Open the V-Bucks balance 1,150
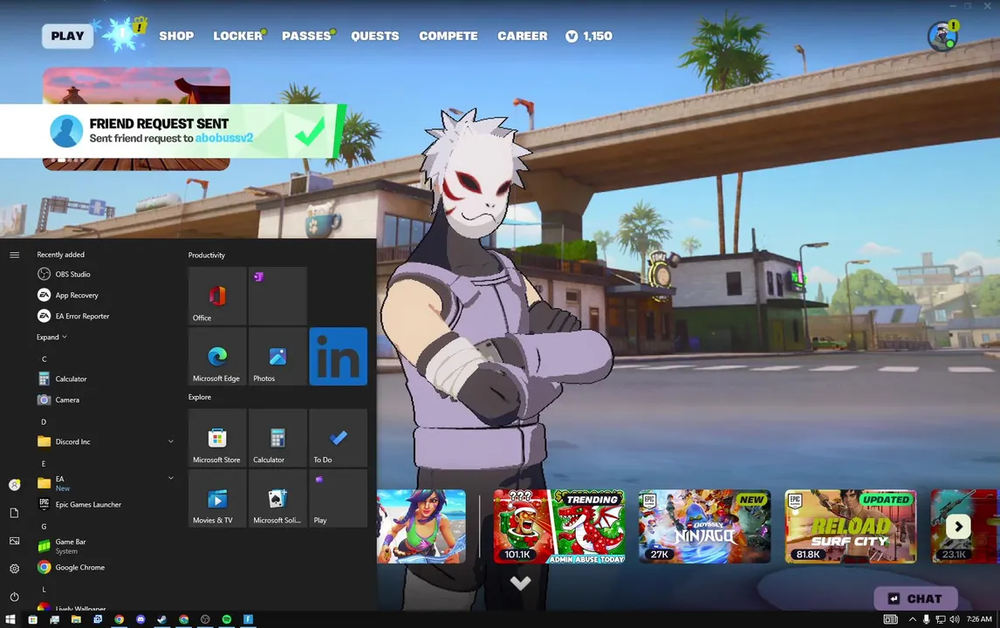 pyautogui.click(x=589, y=37)
